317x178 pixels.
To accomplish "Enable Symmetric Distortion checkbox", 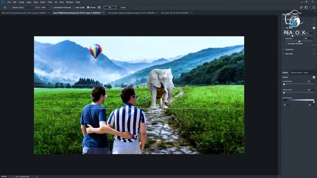I will point(286,44).
